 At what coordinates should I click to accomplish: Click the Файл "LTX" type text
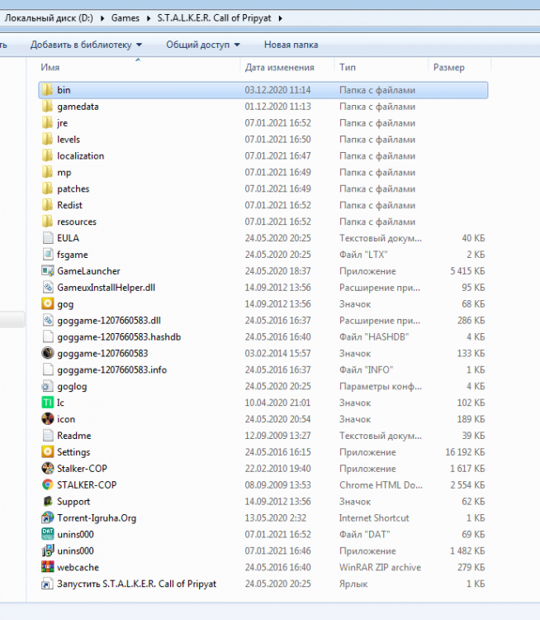[363, 255]
